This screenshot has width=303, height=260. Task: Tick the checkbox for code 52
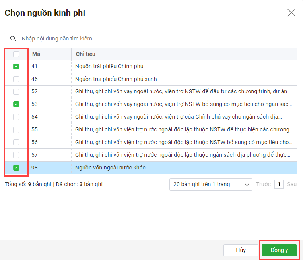(x=16, y=92)
